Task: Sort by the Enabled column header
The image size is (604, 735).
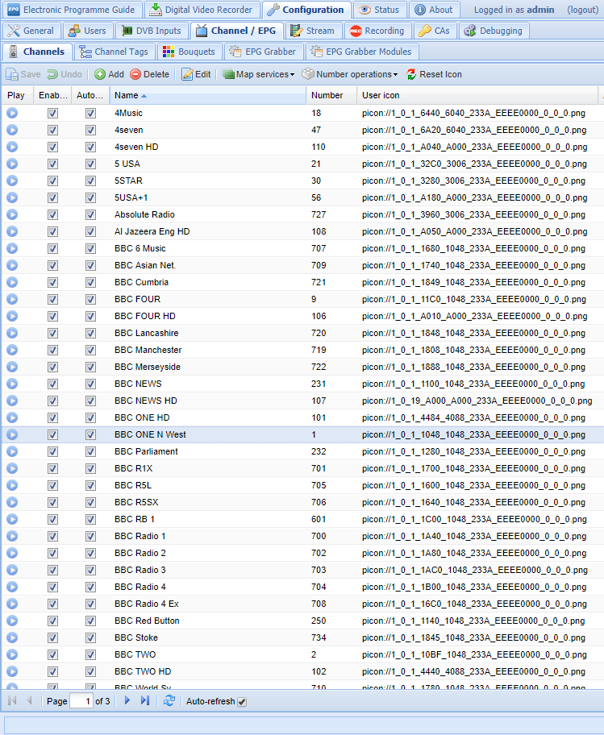Action: [52, 95]
